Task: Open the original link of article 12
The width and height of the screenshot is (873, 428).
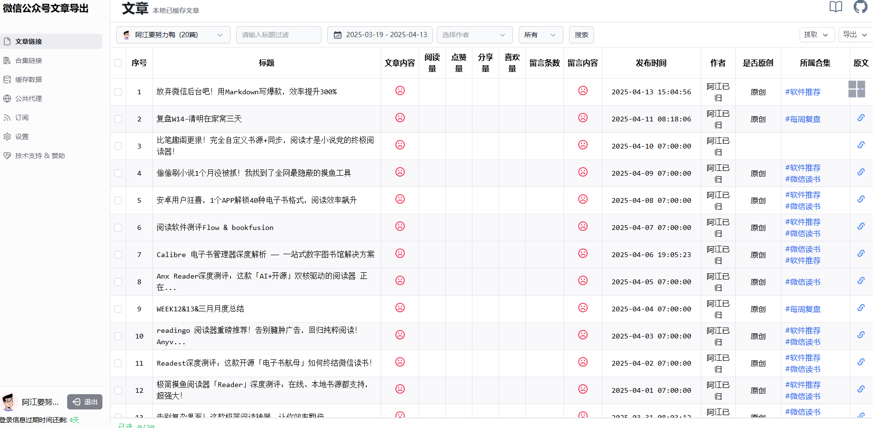Action: 861,389
